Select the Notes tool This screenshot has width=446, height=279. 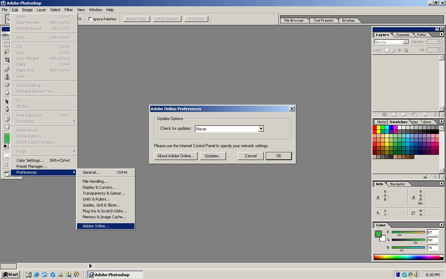click(x=7, y=119)
